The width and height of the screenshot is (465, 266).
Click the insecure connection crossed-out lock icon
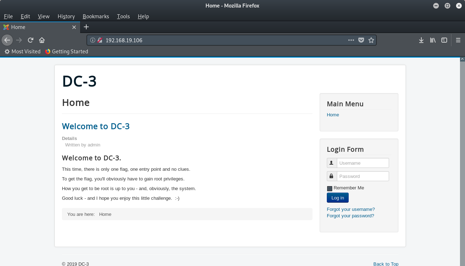click(x=100, y=40)
